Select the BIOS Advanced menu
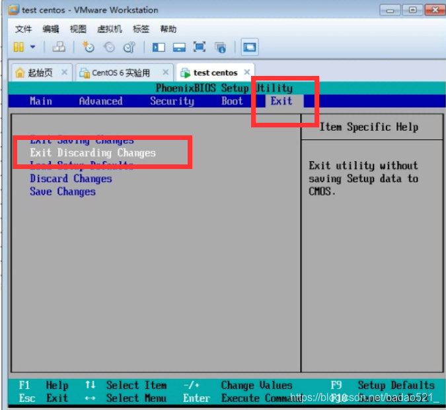 point(100,101)
